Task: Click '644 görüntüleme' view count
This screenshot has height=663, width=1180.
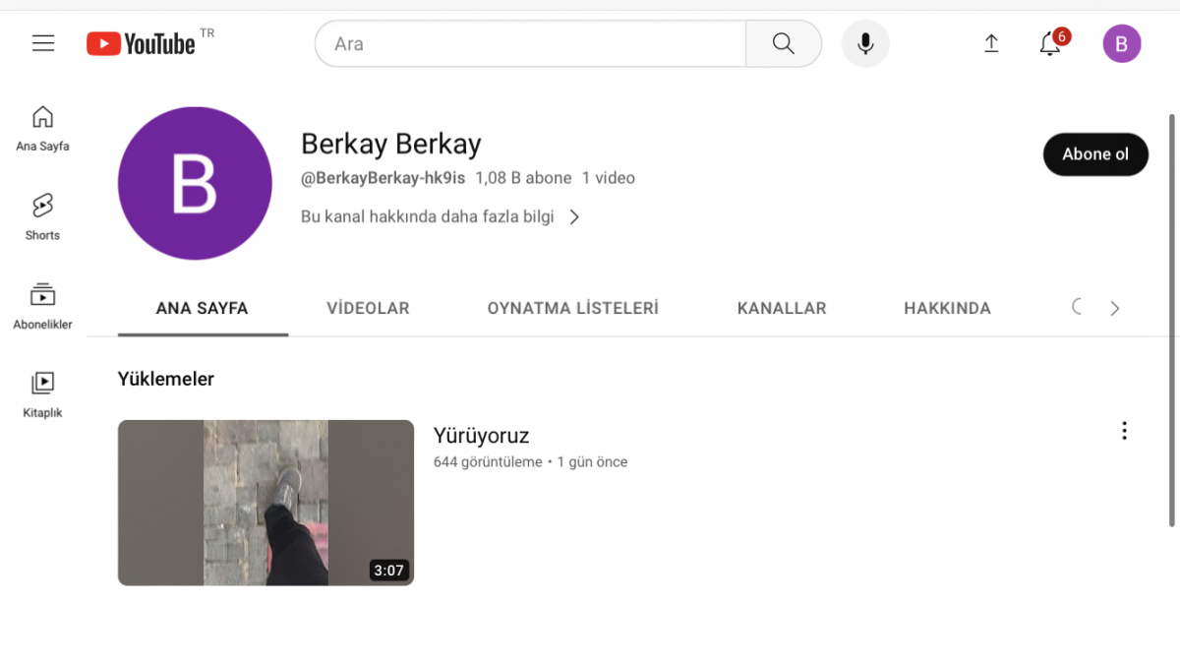Action: click(x=488, y=461)
